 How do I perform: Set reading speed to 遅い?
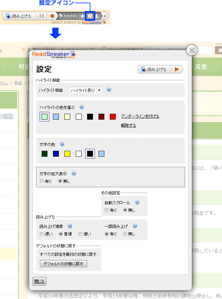(42, 234)
